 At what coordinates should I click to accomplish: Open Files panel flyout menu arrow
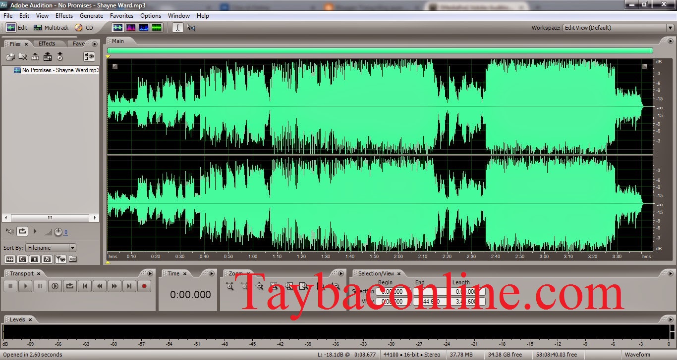[x=95, y=44]
